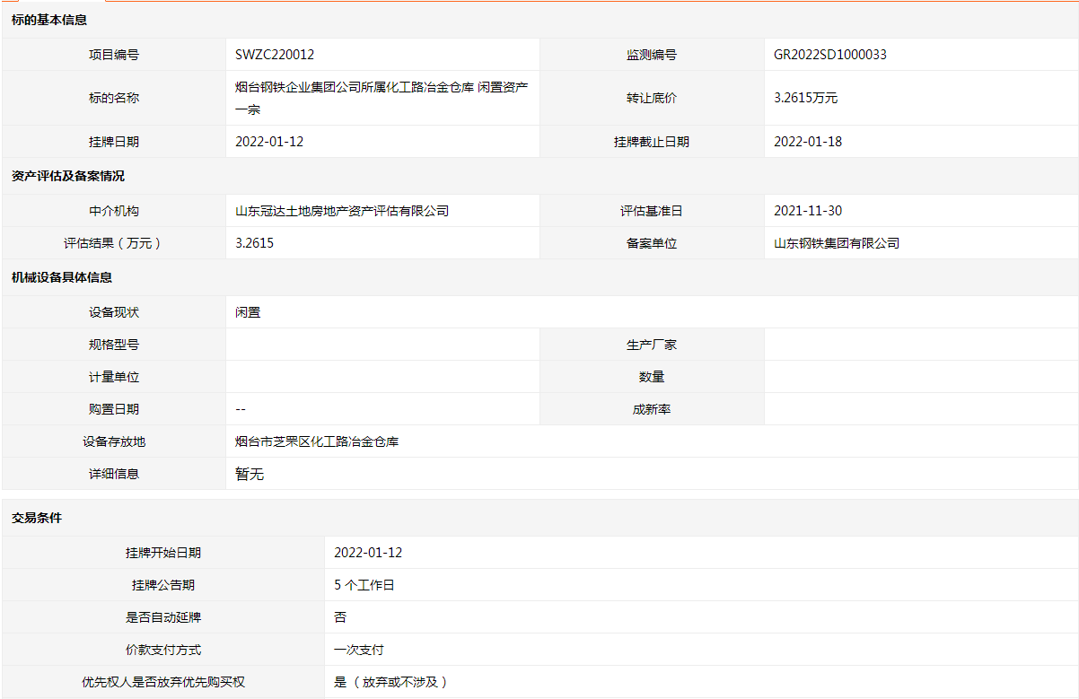Select the 备案单位 label cell
The image size is (1079, 699).
click(652, 243)
